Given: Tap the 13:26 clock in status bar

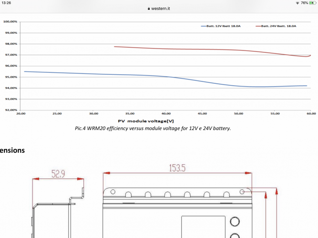Looking at the screenshot, I should tap(6, 3).
